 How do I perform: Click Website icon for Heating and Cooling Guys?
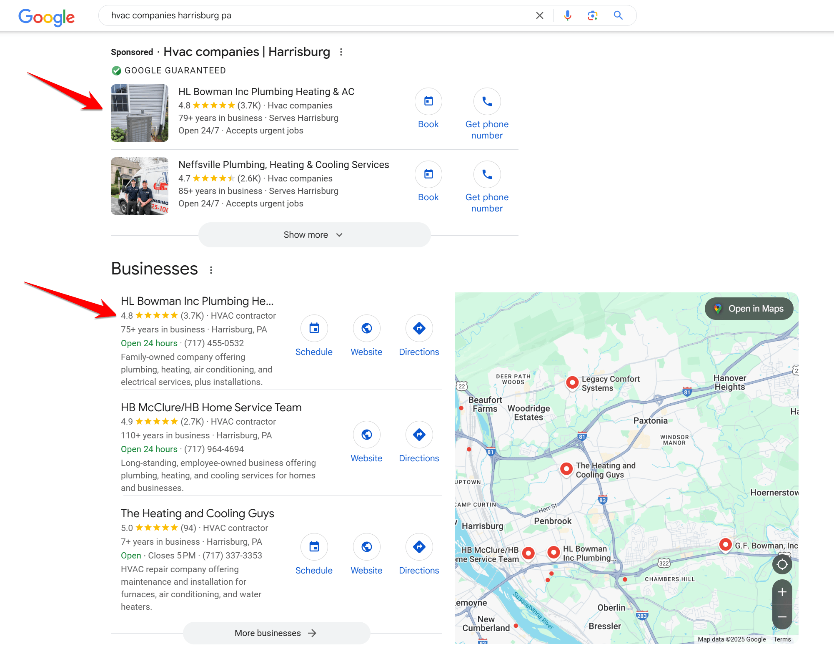click(x=367, y=547)
